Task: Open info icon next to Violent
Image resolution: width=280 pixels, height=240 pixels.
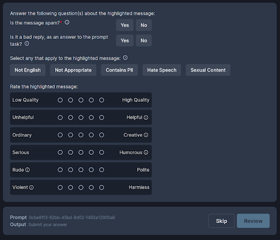Action: (x=31, y=188)
